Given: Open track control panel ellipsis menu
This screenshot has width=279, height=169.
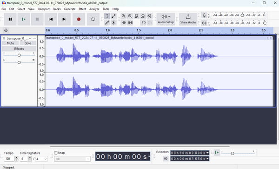Looking at the screenshot, I should (x=34, y=38).
